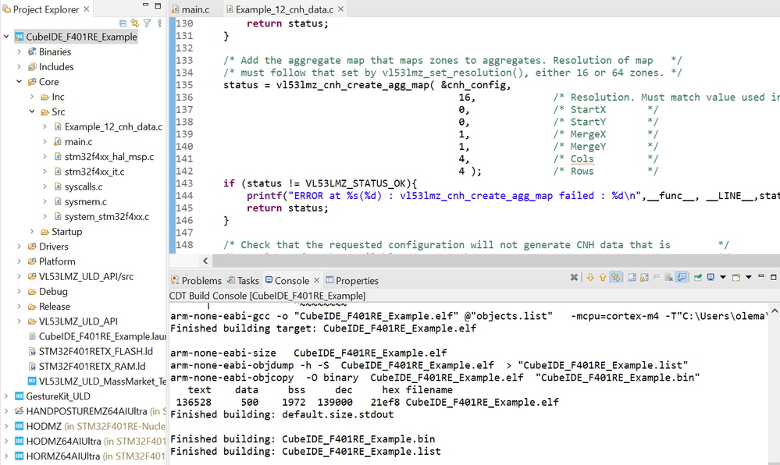780x465 pixels.
Task: Open the Problems tab
Action: 196,281
